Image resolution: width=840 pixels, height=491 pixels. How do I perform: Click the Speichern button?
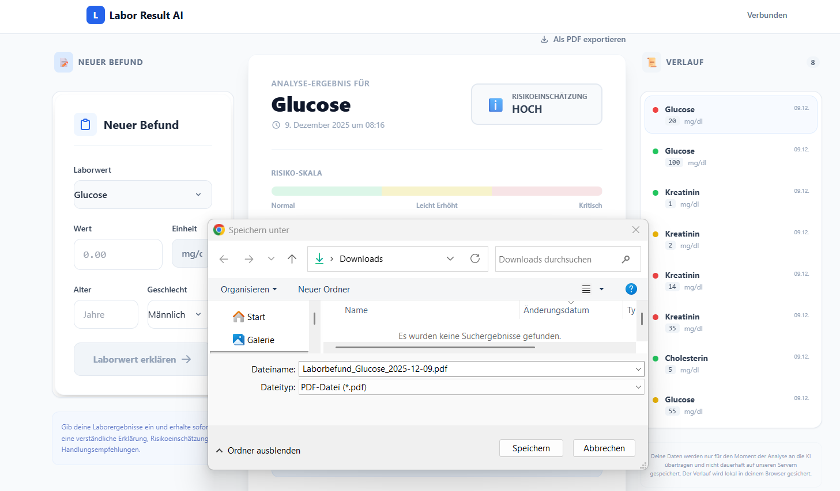pos(531,448)
